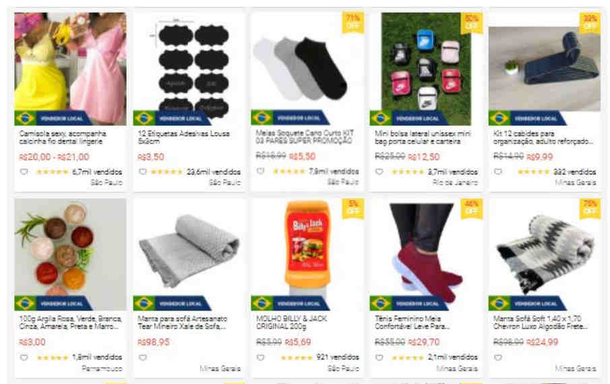The height and width of the screenshot is (384, 610).
Task: Toggle heart on 12 Etiquetas Adesivas Lousa
Action: (x=143, y=171)
